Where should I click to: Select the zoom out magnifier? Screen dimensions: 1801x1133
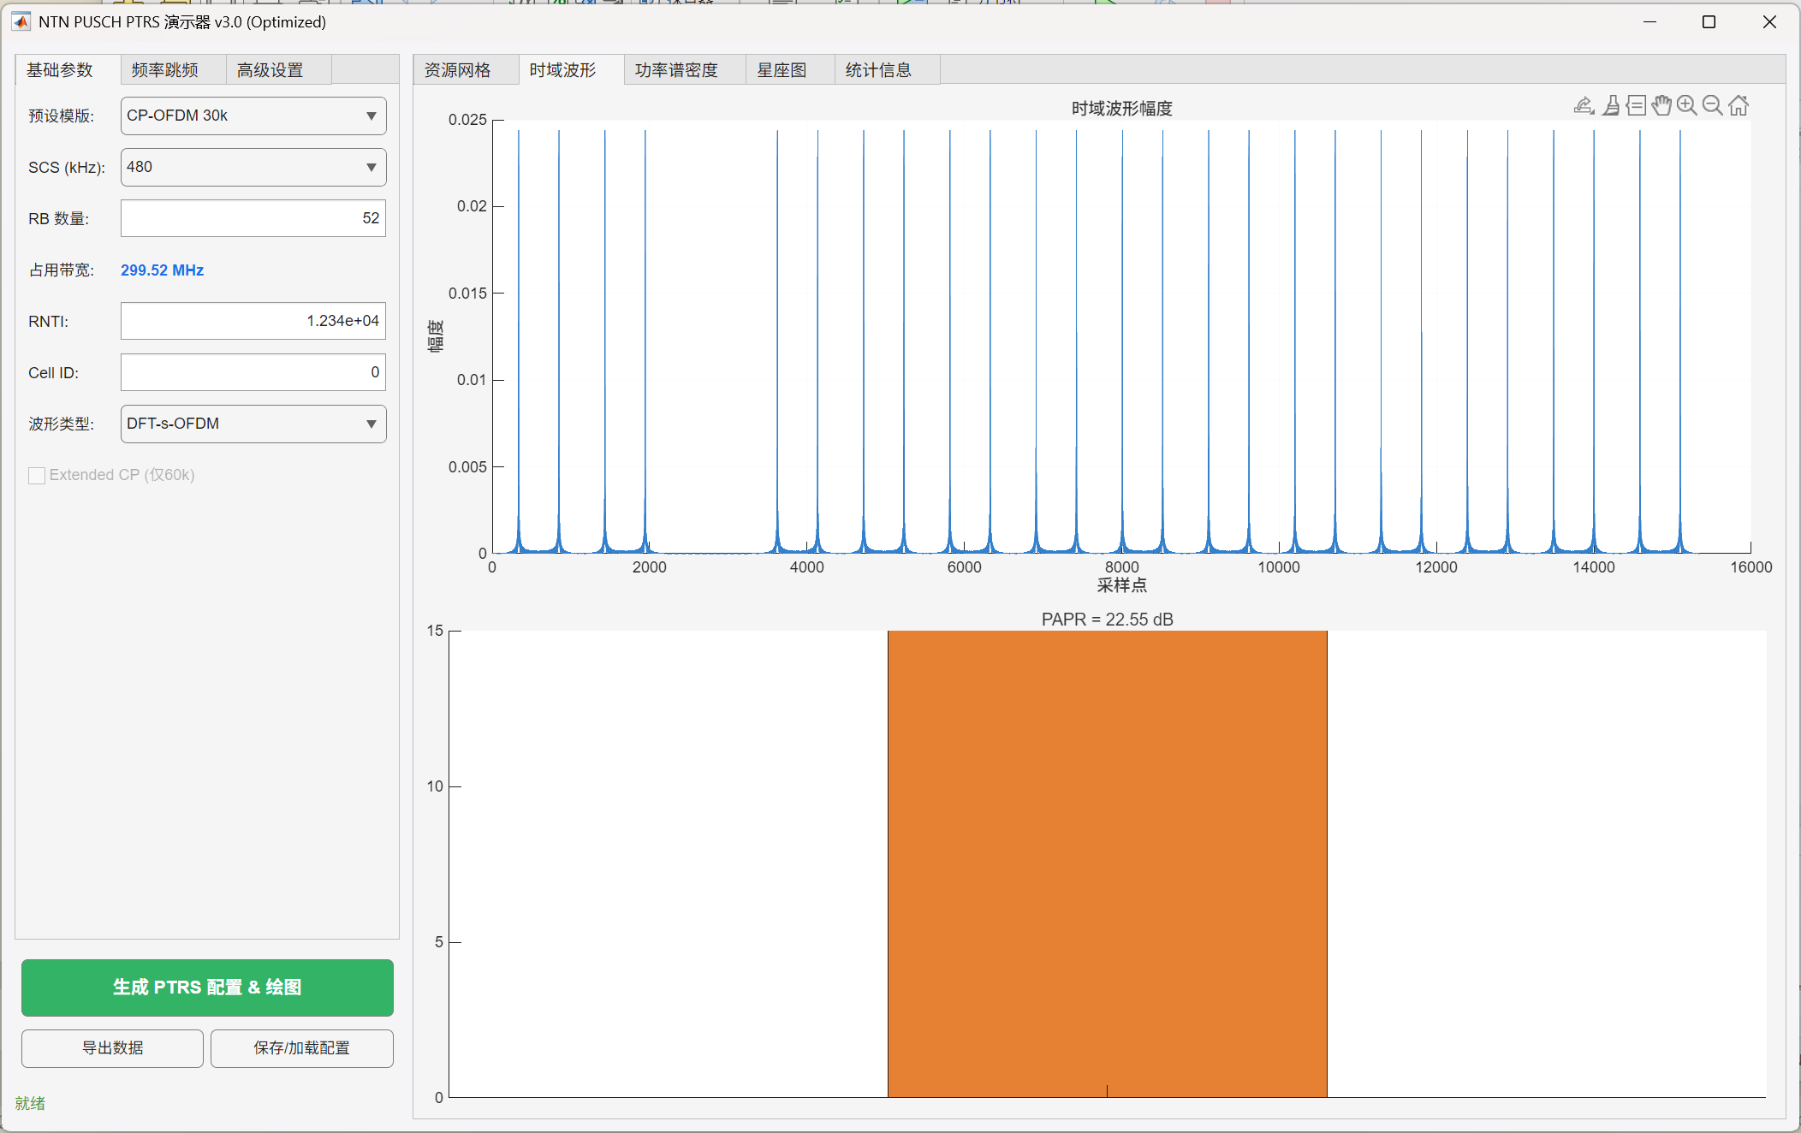(x=1712, y=105)
